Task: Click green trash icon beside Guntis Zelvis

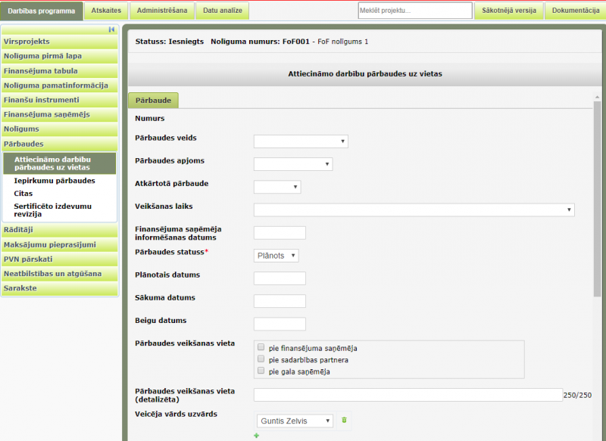Action: coord(343,420)
